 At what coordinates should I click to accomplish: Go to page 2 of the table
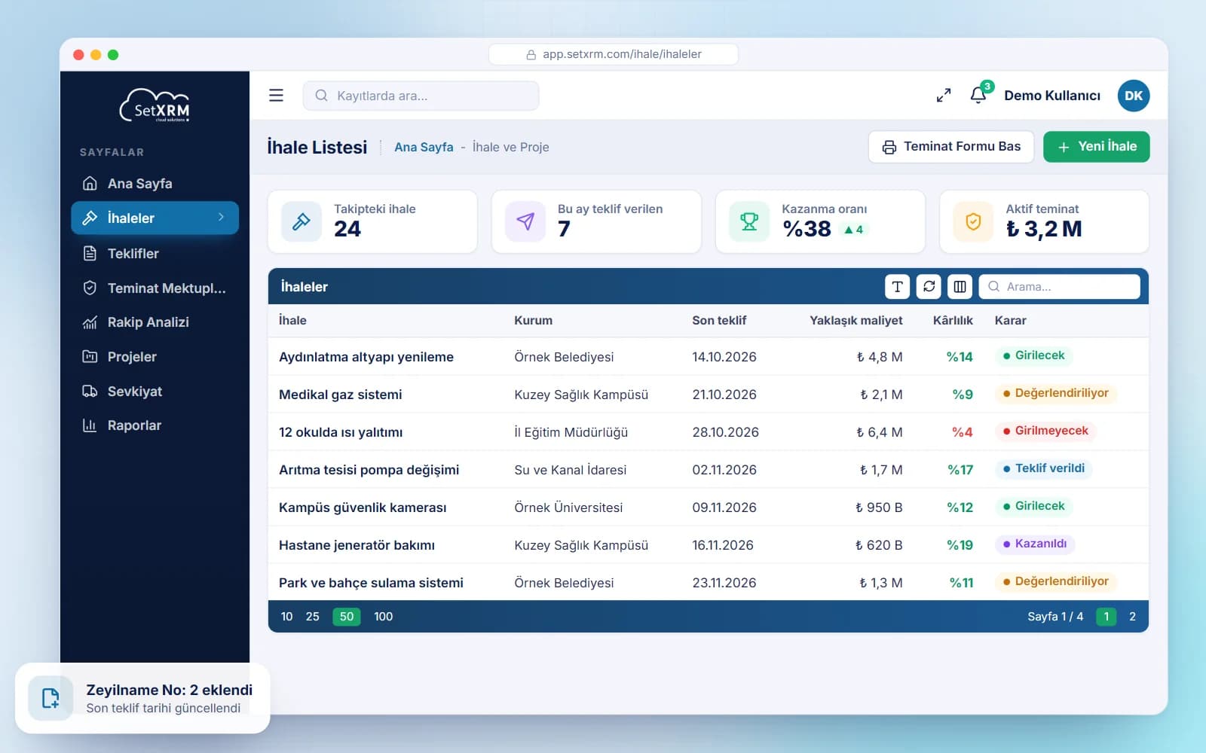pyautogui.click(x=1132, y=617)
